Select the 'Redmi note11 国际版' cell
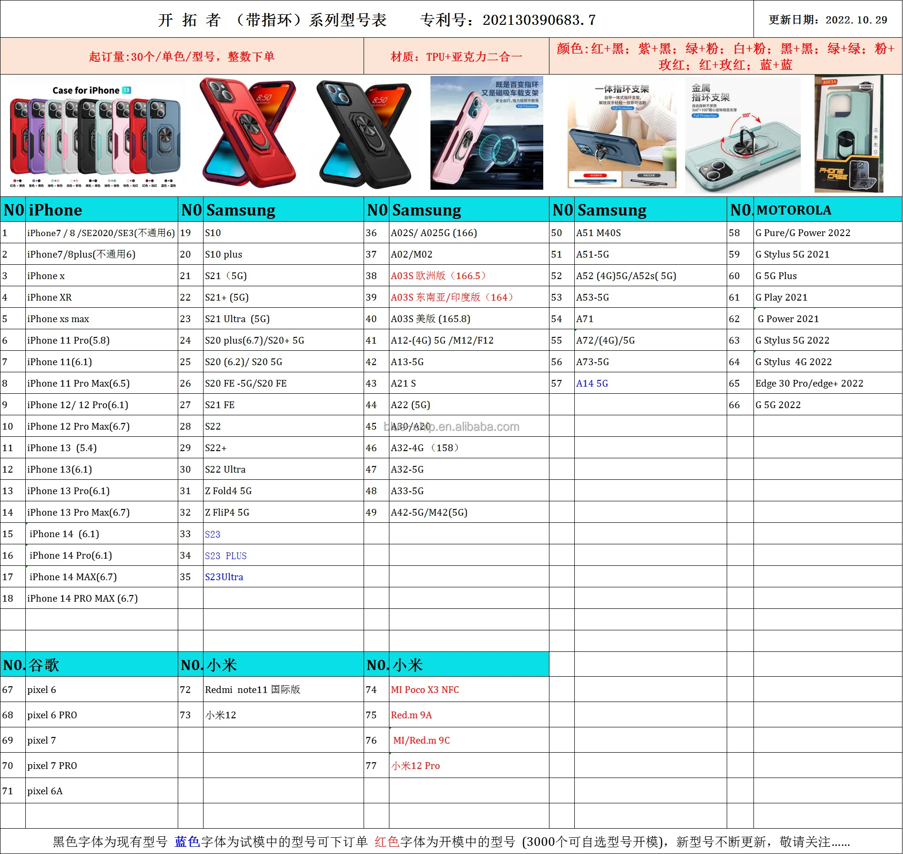 pyautogui.click(x=283, y=690)
